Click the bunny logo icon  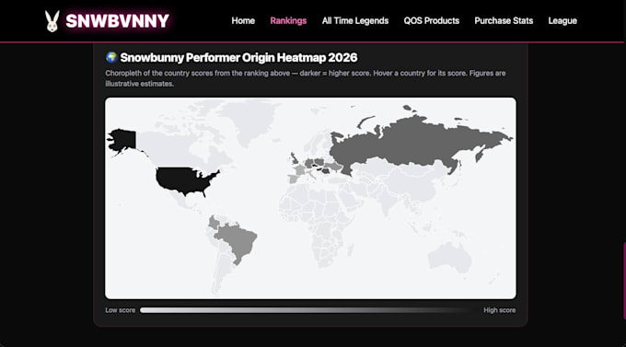coord(52,21)
